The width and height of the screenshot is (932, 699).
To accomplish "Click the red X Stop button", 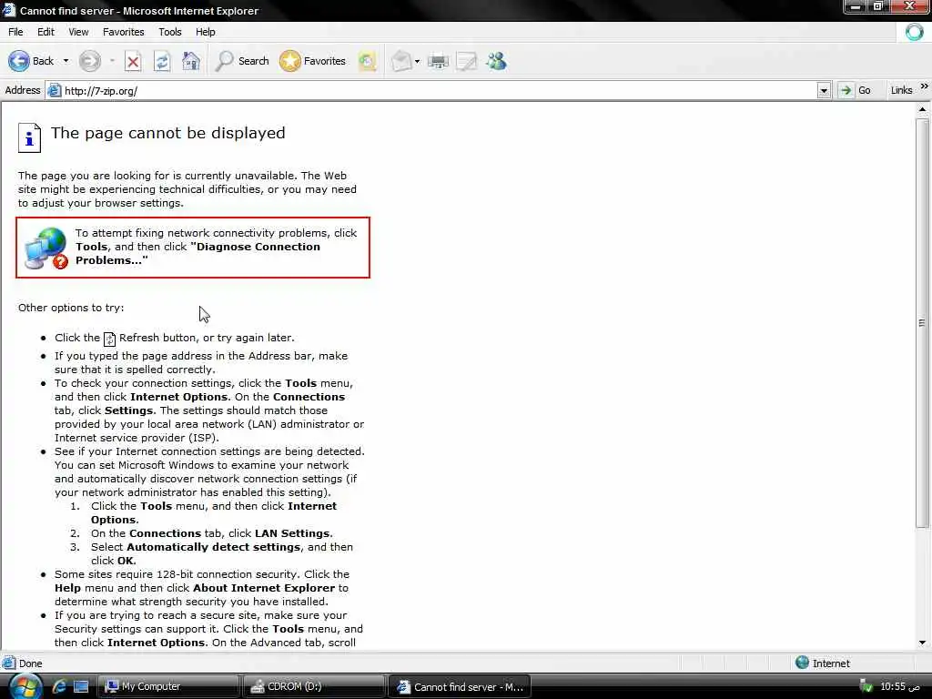I will pos(133,61).
